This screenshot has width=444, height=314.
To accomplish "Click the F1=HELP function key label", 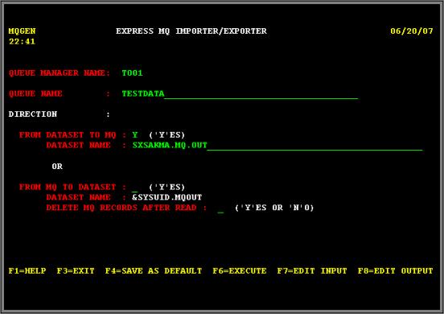I will (x=27, y=271).
